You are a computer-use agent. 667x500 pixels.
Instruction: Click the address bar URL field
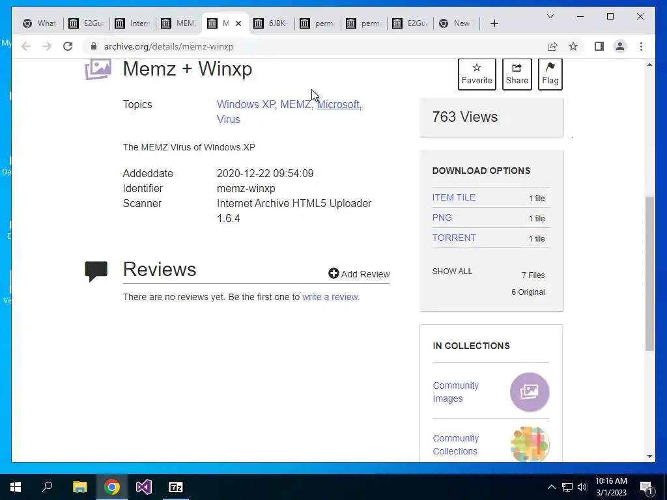tap(315, 46)
